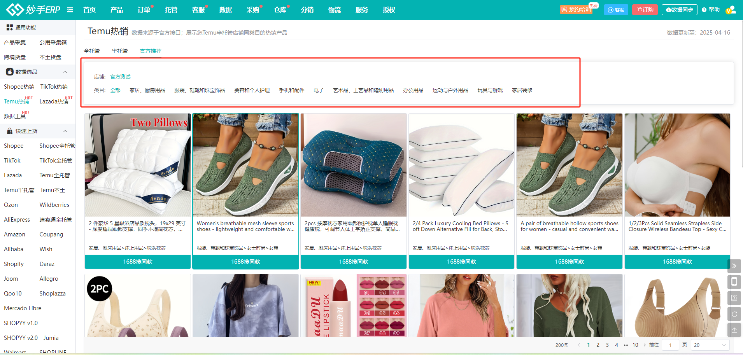Select the 官方测试 store filter

(x=121, y=77)
